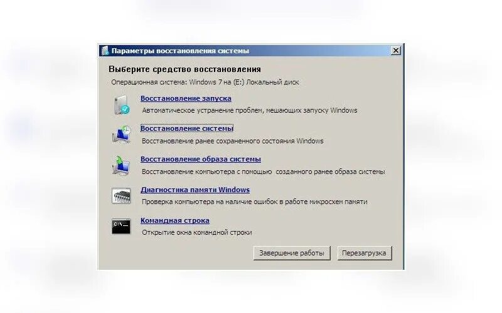Open the Восстановление запуска link
The height and width of the screenshot is (313, 502).
point(186,98)
